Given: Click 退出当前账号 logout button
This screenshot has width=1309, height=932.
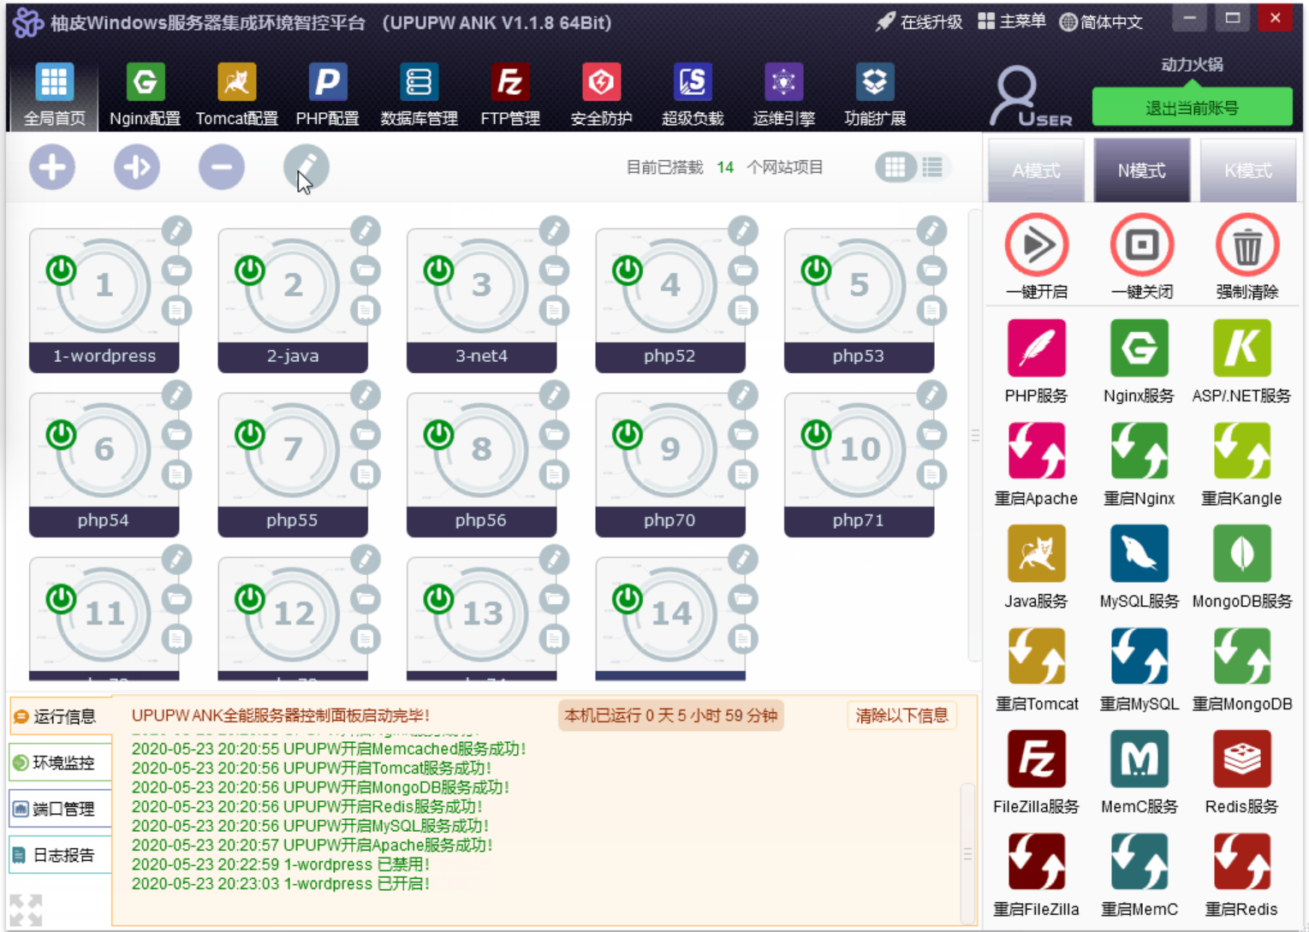Looking at the screenshot, I should 1192,108.
